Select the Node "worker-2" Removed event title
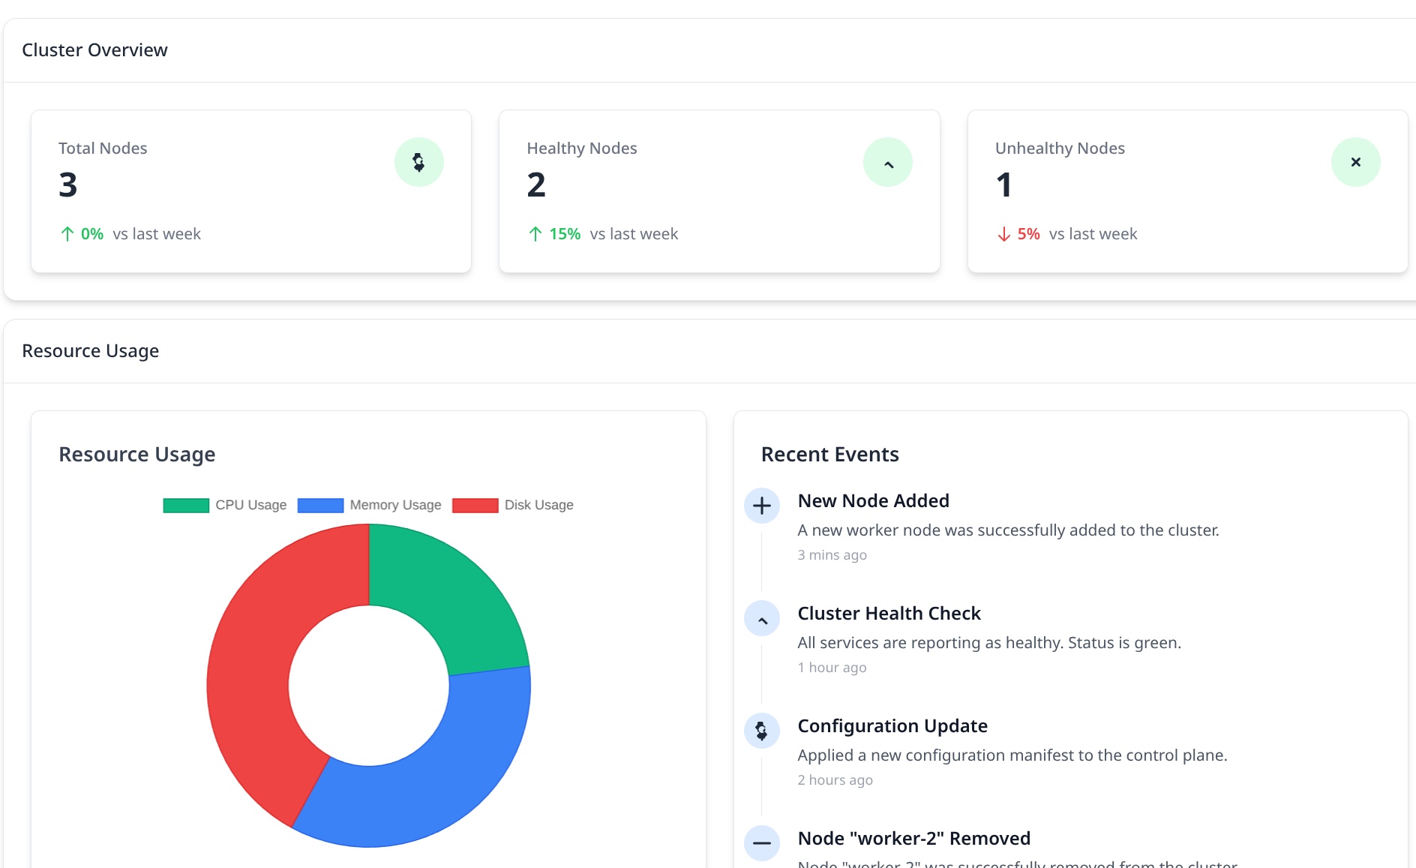 point(913,839)
